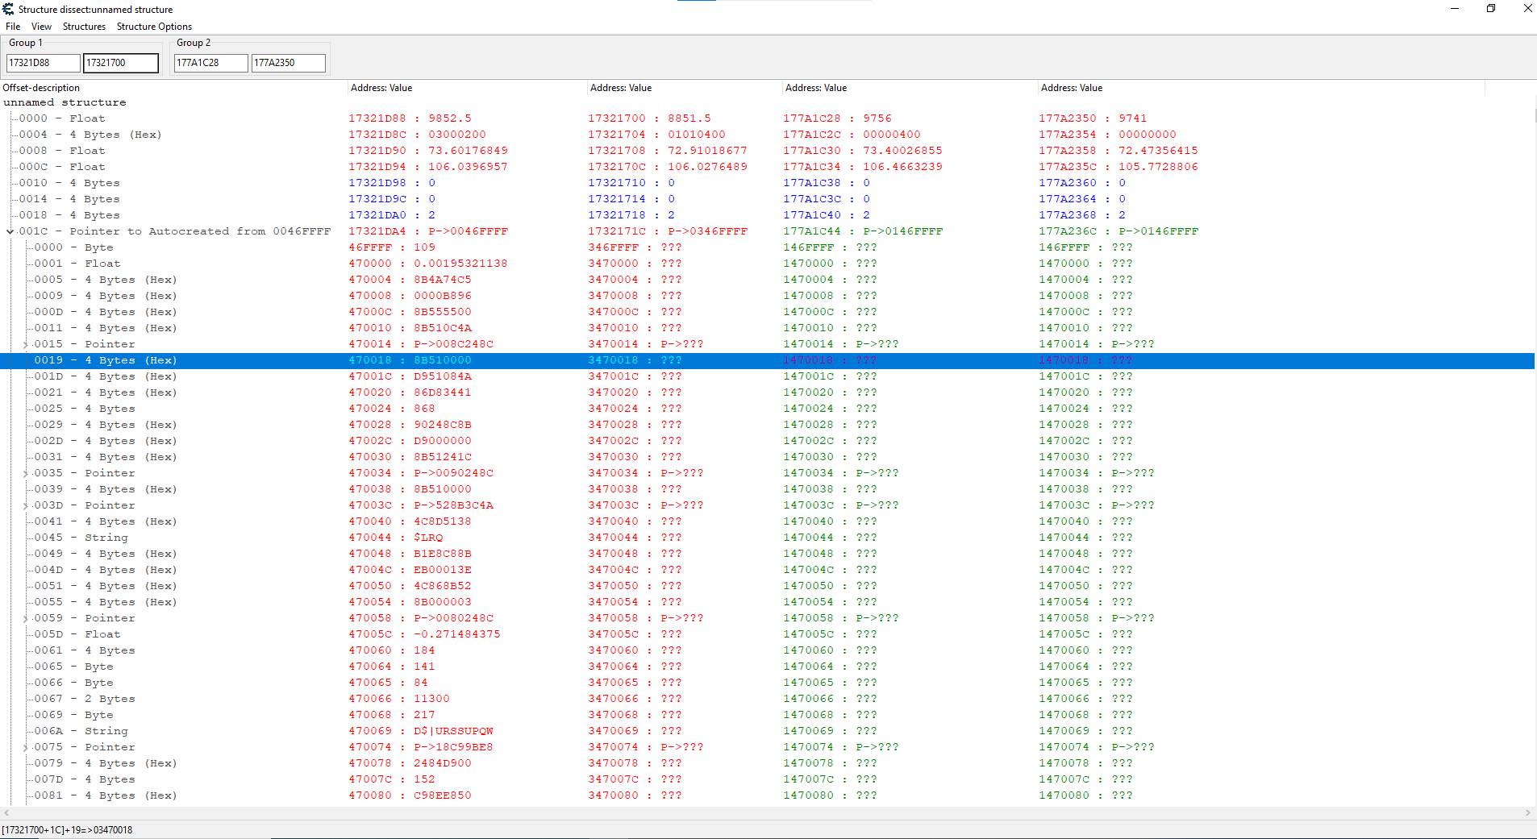This screenshot has height=839, width=1537.
Task: Open the File menu
Action: pos(13,27)
